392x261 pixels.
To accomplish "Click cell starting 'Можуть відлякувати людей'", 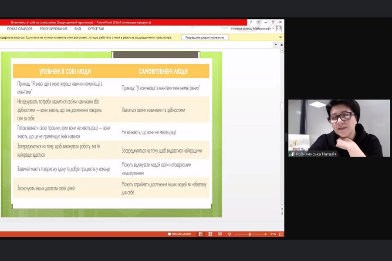I will tap(163, 169).
